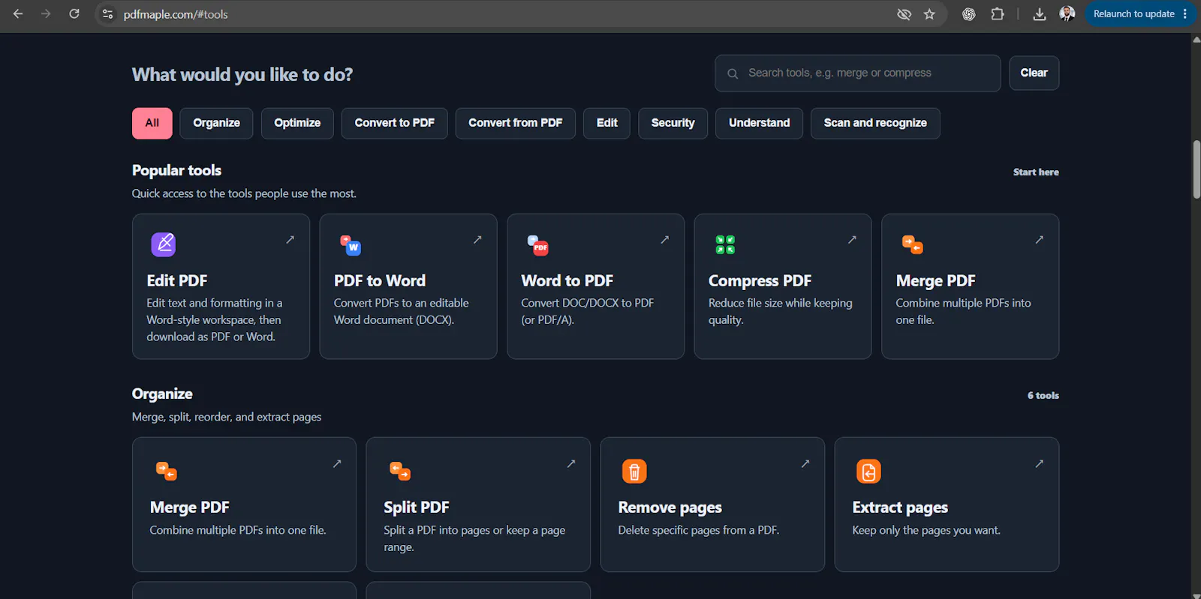Click the Clear button

tap(1034, 73)
